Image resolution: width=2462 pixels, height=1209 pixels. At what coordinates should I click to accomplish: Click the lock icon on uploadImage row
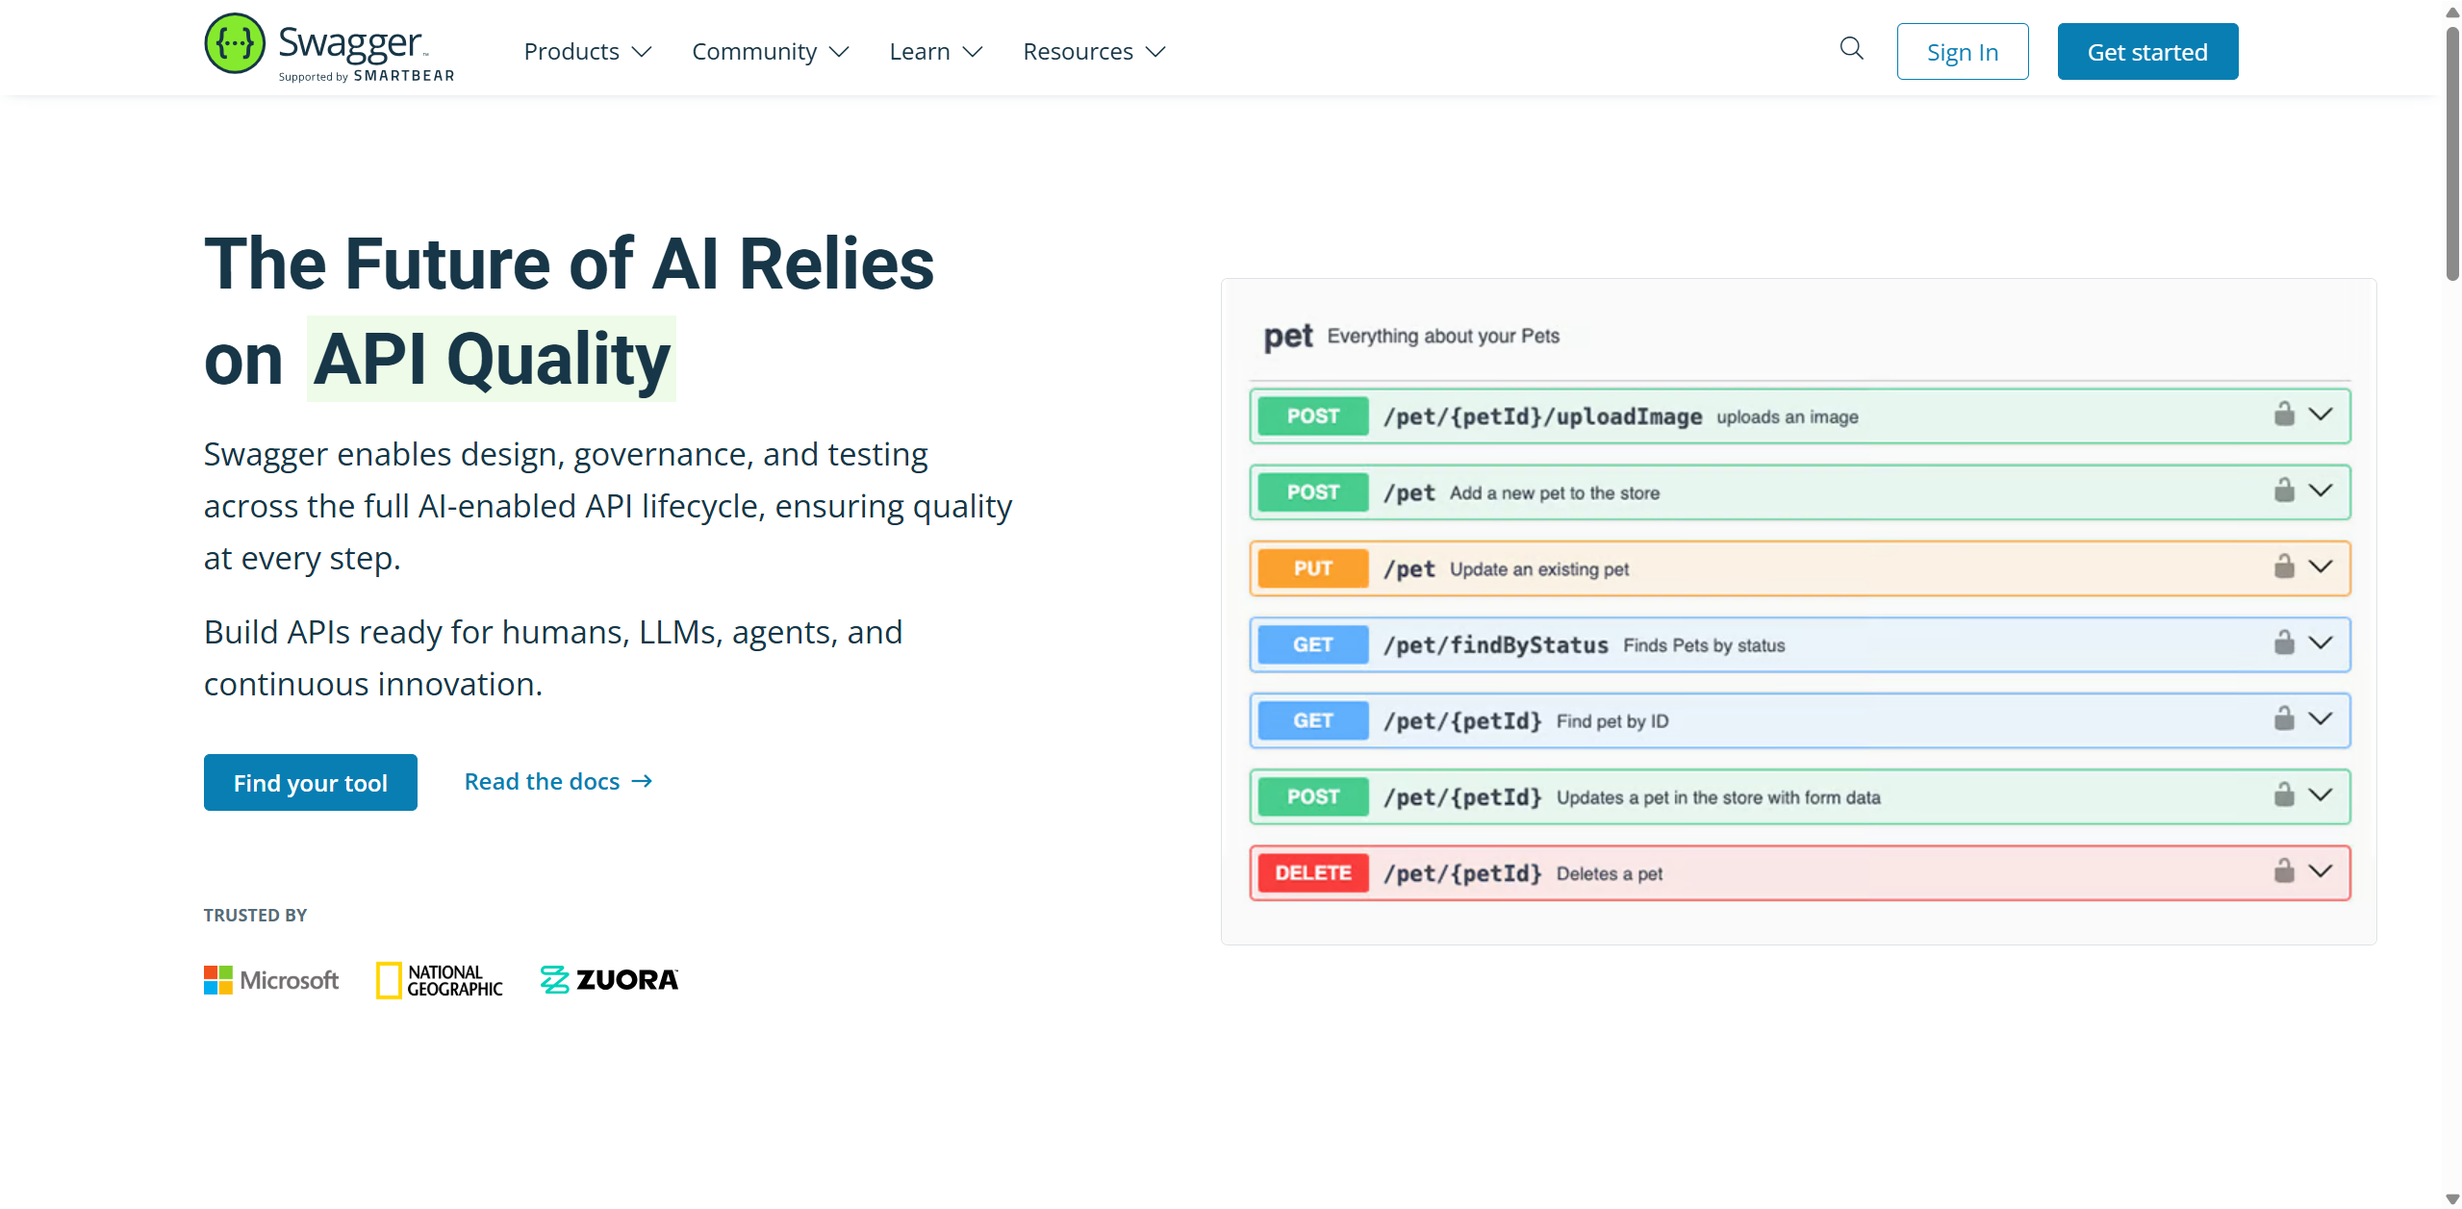point(2284,415)
